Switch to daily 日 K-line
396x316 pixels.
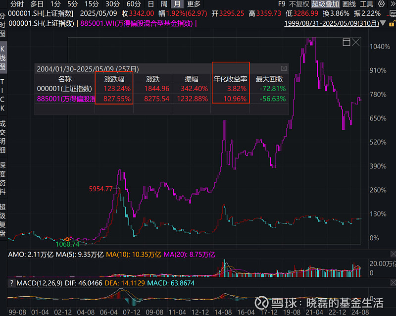click(x=150, y=4)
